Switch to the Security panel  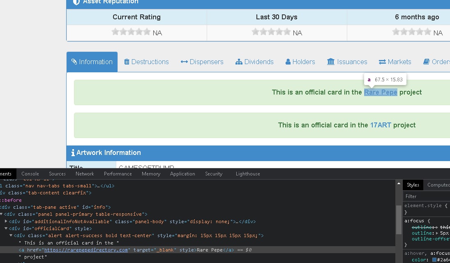click(x=214, y=174)
